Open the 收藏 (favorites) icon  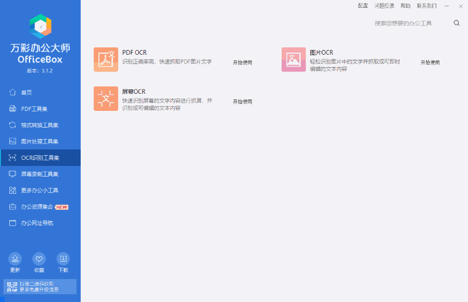point(39,259)
